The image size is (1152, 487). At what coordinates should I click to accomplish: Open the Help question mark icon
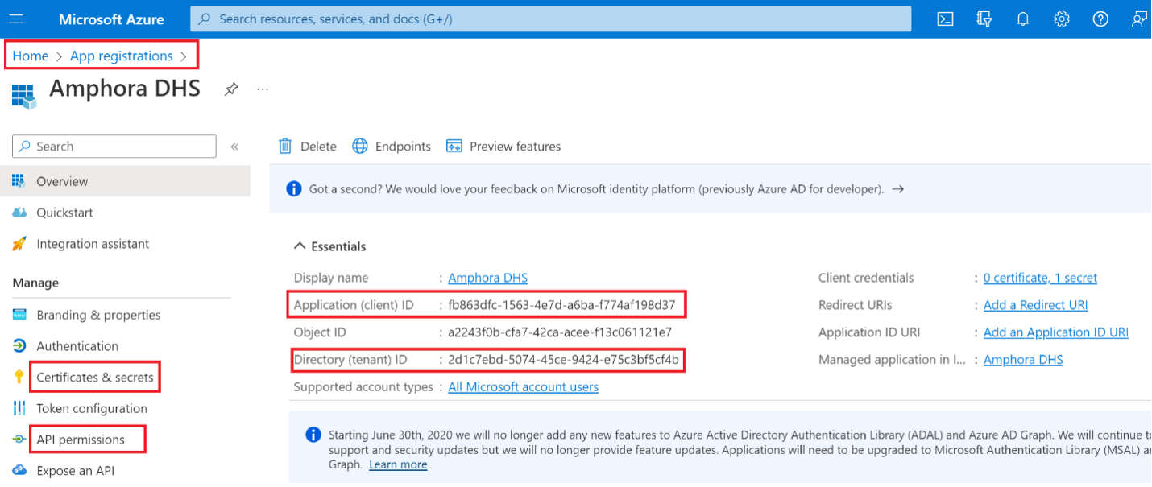click(1100, 19)
